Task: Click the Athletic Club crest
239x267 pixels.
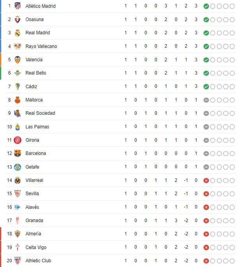Action: coord(18,260)
